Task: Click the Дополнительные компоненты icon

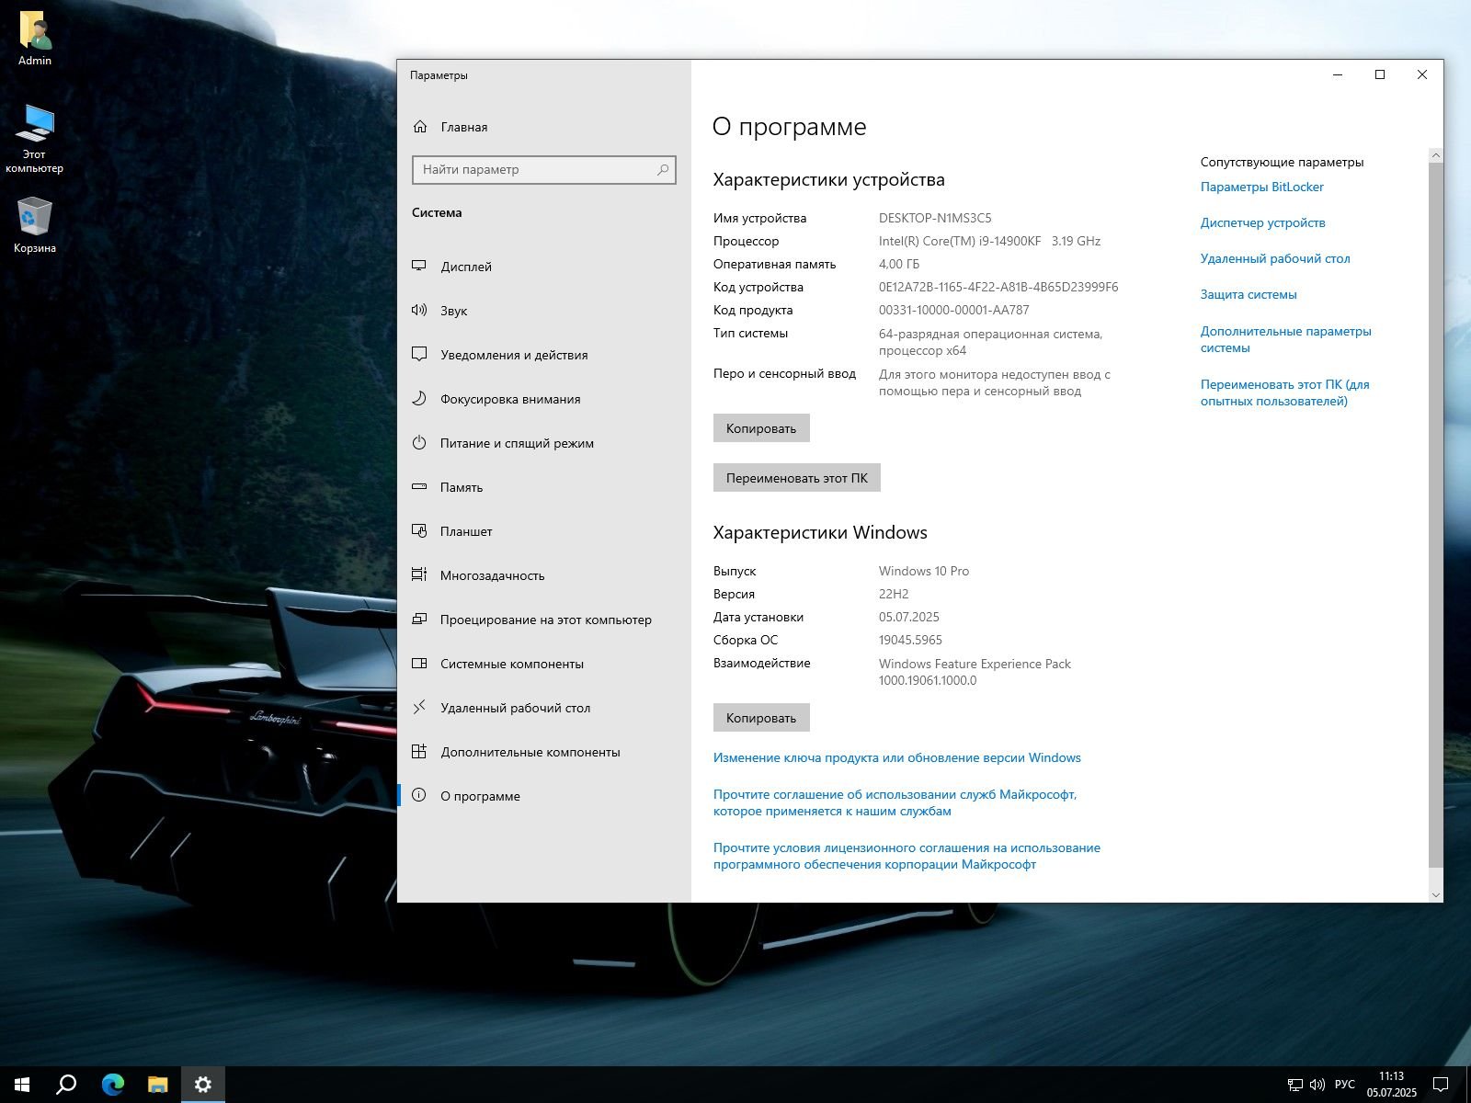Action: pyautogui.click(x=419, y=752)
